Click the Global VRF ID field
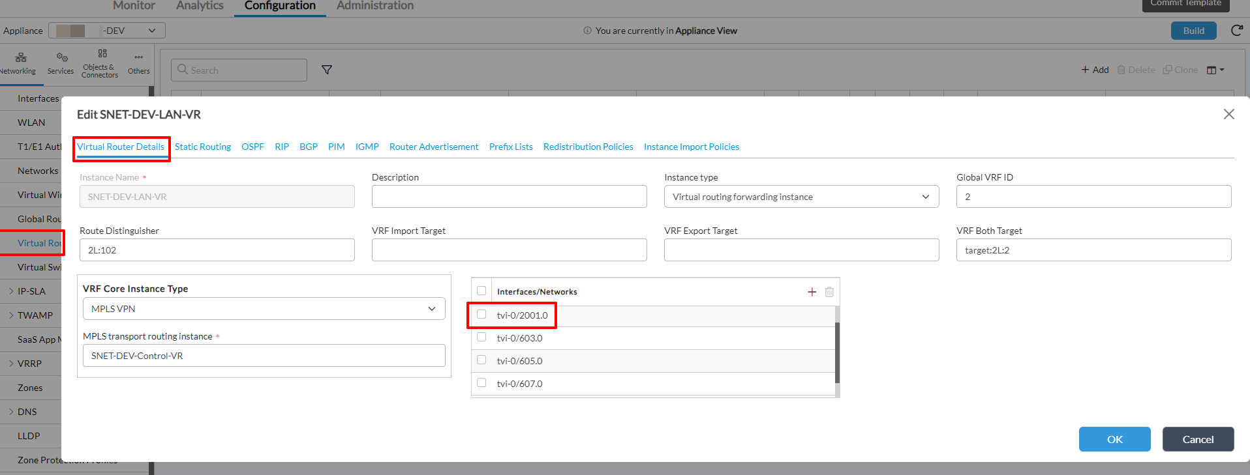 coord(1093,197)
